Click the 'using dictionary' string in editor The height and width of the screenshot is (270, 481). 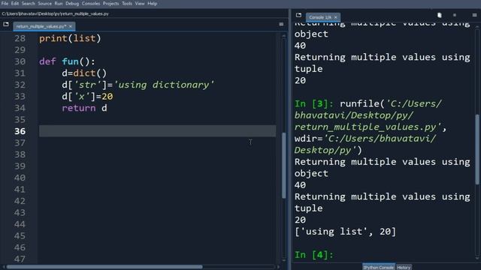164,85
